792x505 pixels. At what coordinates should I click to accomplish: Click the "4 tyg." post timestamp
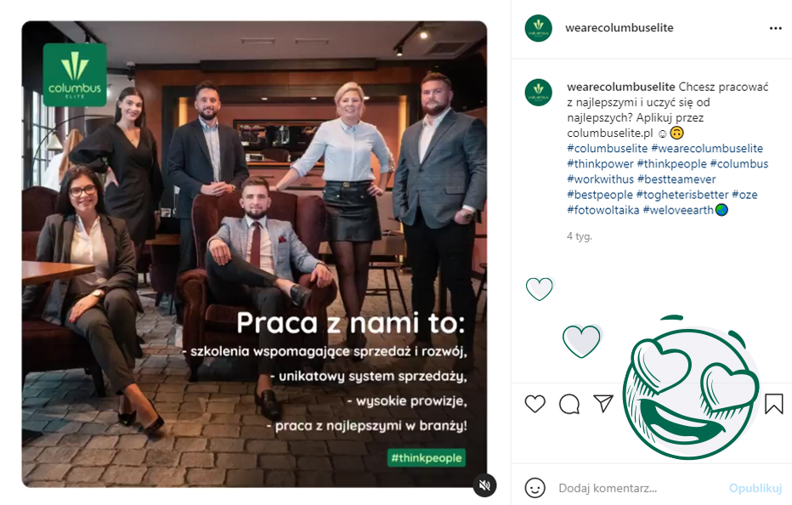point(579,236)
